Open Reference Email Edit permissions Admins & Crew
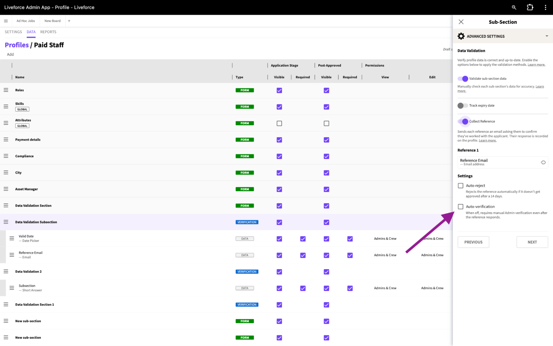This screenshot has height=346, width=553. (x=432, y=255)
